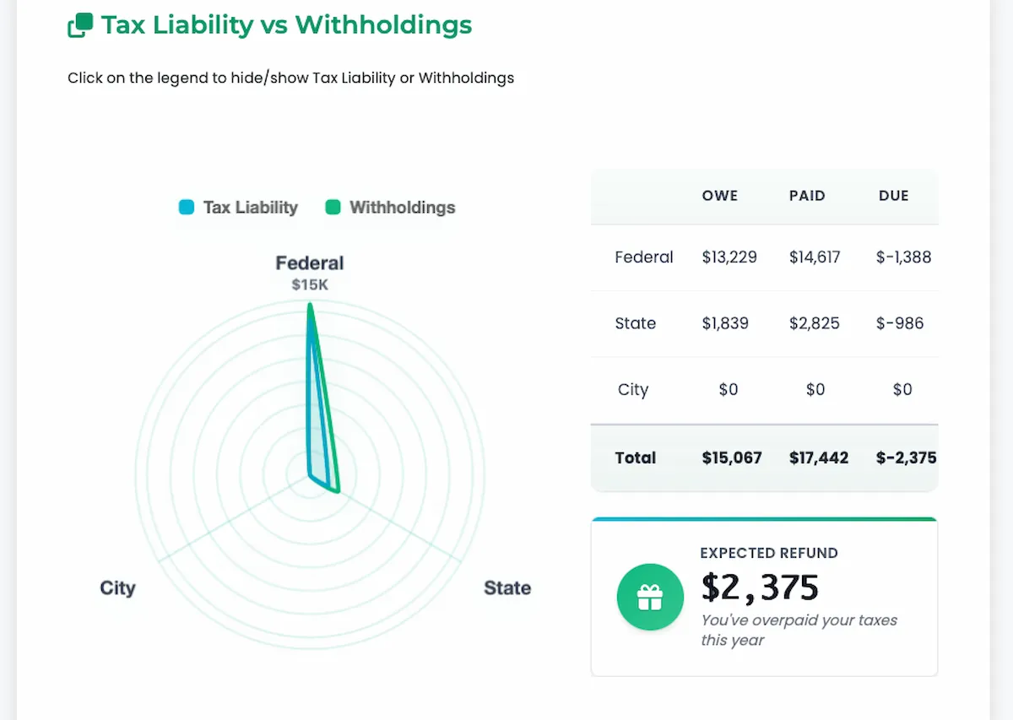Click the blue Tax Liability color swatch
The width and height of the screenshot is (1013, 720).
tap(187, 208)
